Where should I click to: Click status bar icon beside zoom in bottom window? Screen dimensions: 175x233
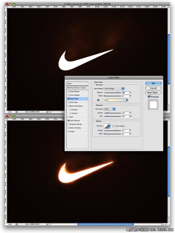point(16,224)
